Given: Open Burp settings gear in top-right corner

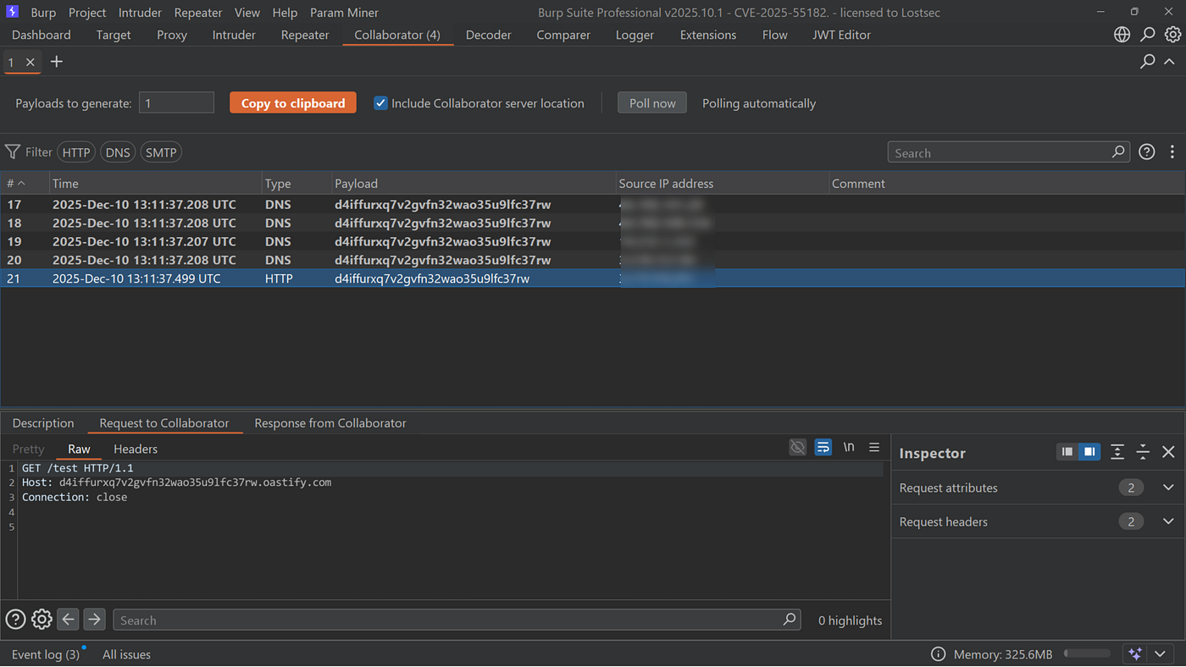Looking at the screenshot, I should (x=1172, y=35).
